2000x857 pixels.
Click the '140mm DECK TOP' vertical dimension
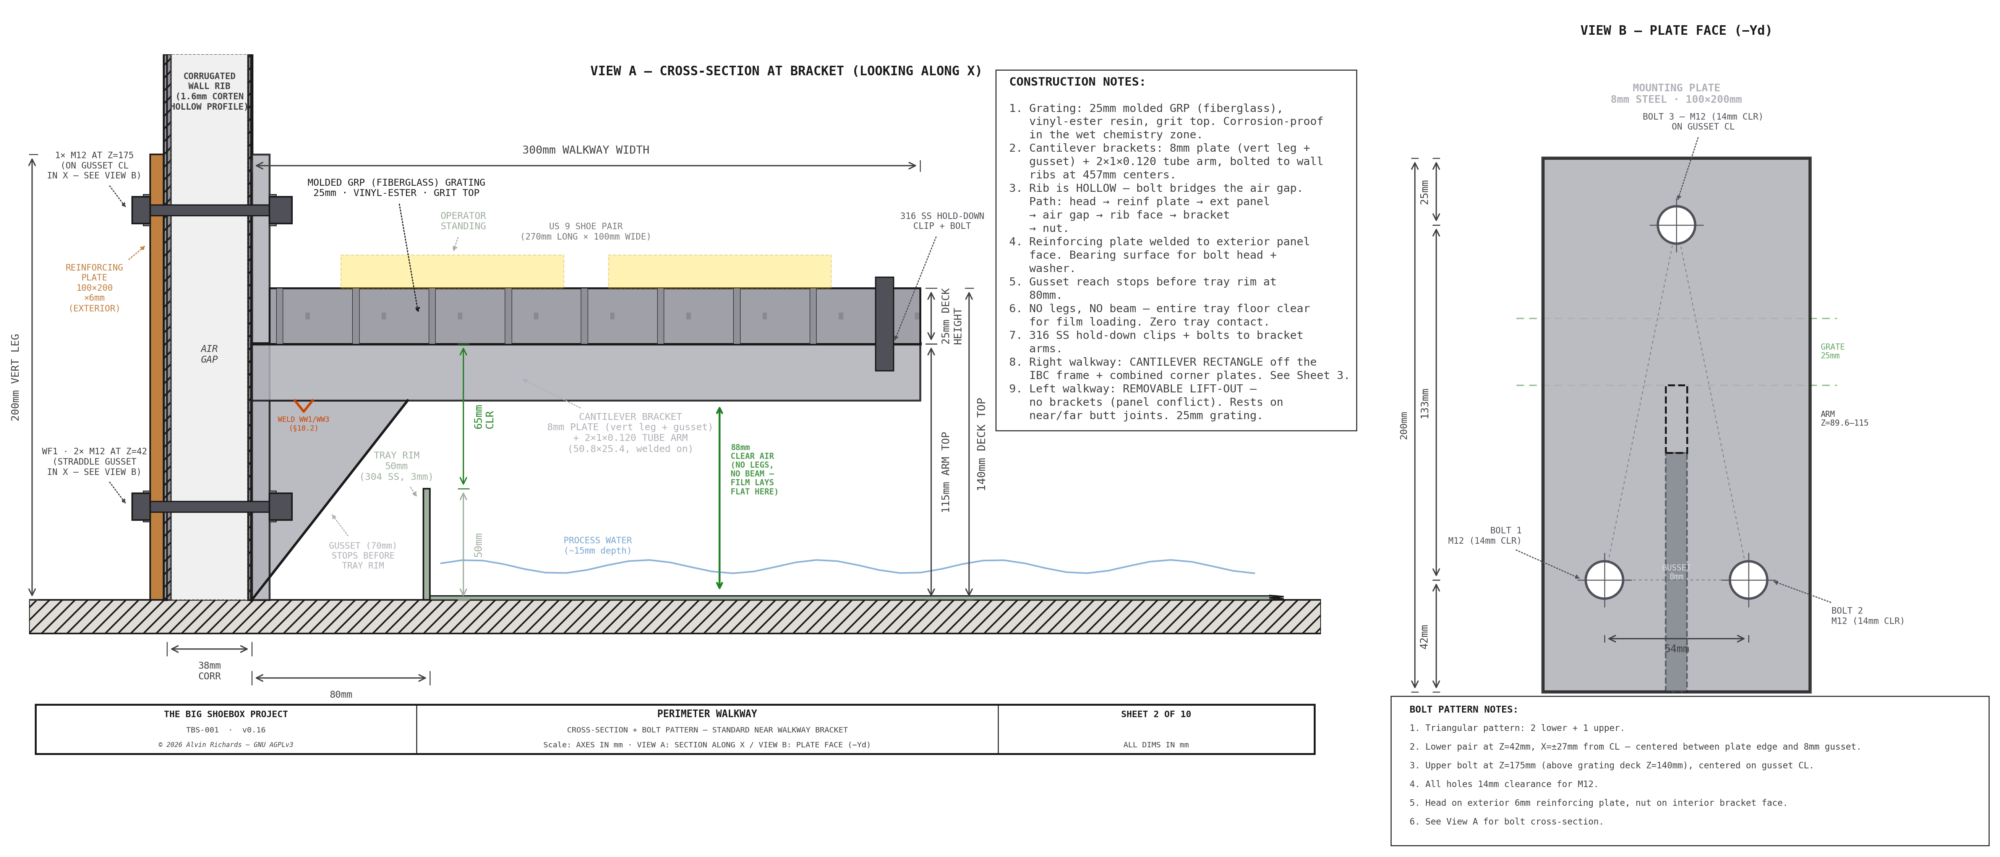(x=981, y=444)
